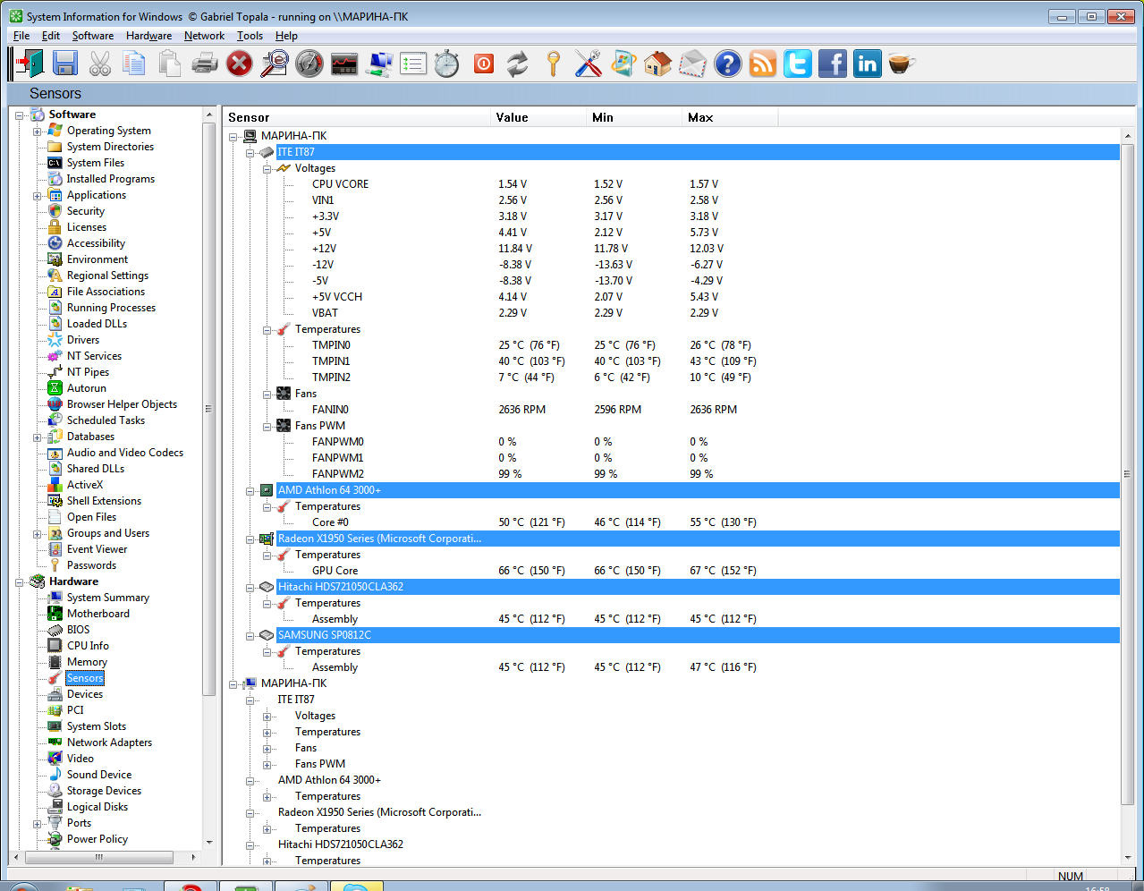Open the blue question mark Help icon
Viewport: 1144px width, 891px height.
[x=728, y=64]
